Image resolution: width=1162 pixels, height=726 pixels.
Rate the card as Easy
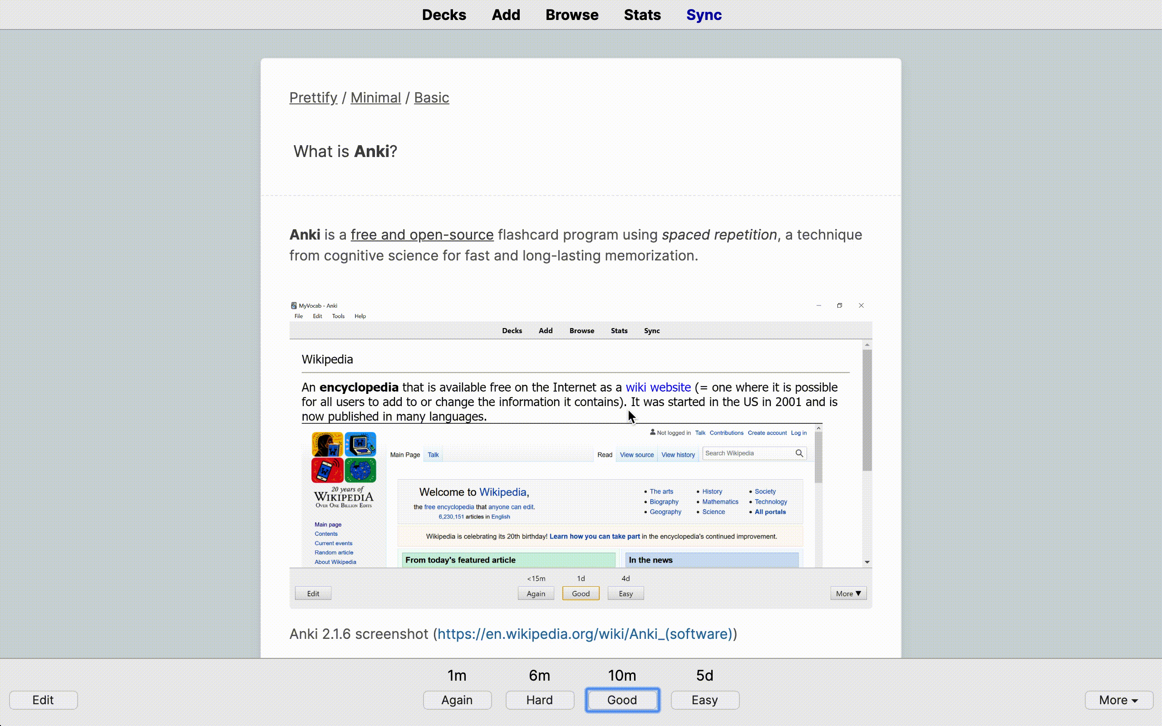point(704,700)
